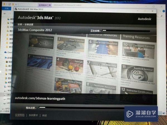Open the folder starting with 米 in sidebar
This screenshot has height=125, width=167.
pos(9,43)
